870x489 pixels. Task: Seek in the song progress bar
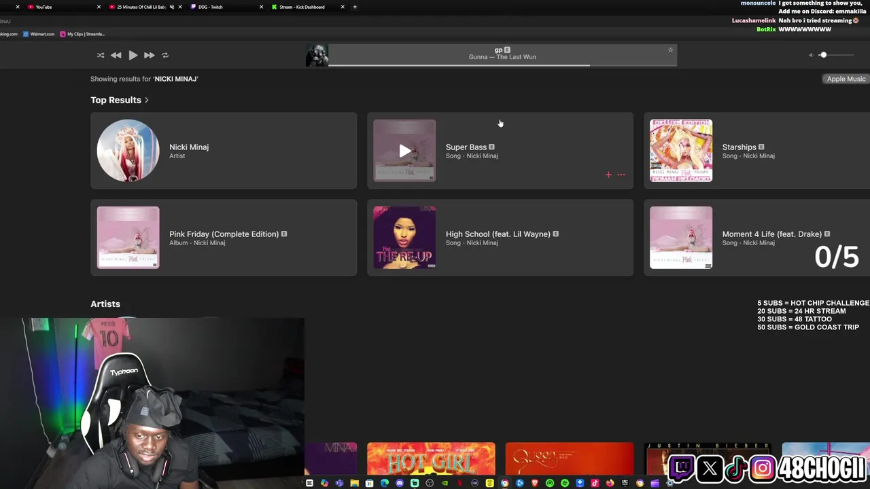click(502, 65)
